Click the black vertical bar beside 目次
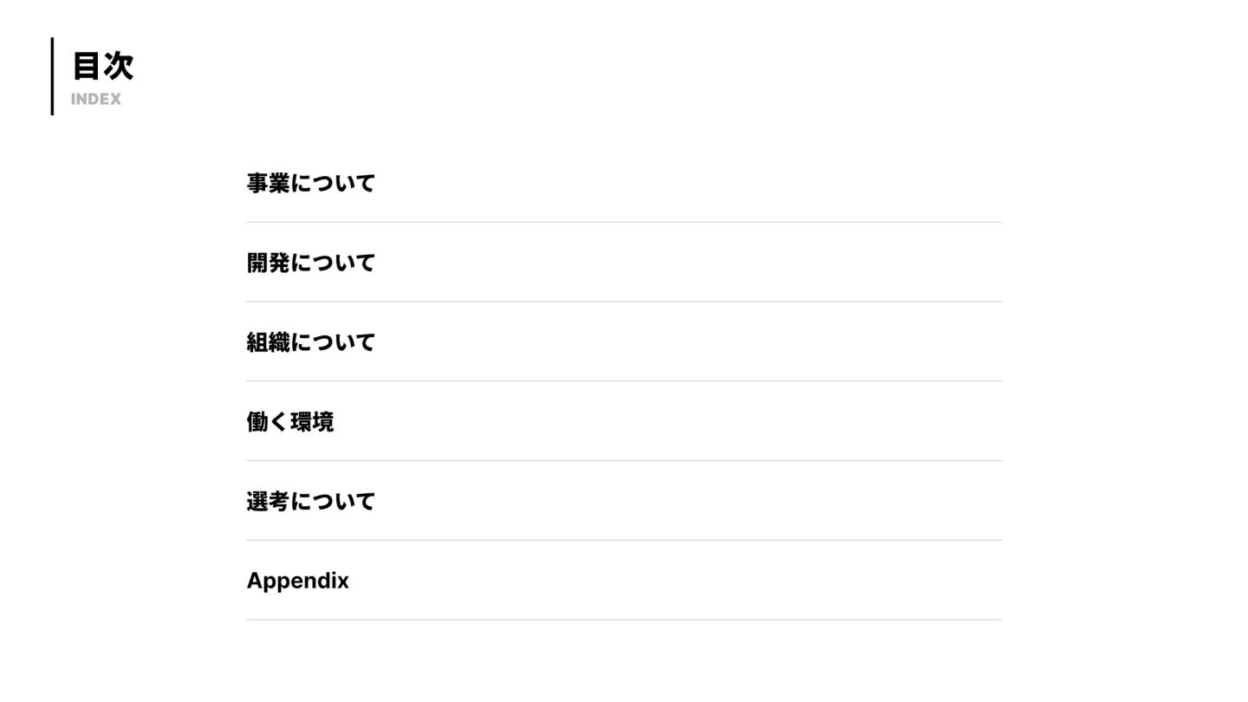The width and height of the screenshot is (1248, 702). (52, 76)
